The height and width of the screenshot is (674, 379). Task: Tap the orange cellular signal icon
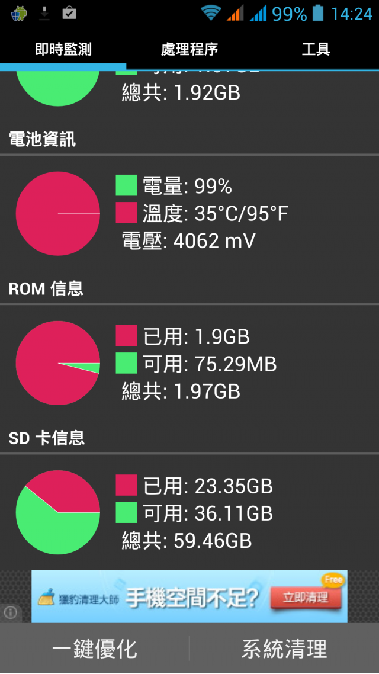click(236, 13)
